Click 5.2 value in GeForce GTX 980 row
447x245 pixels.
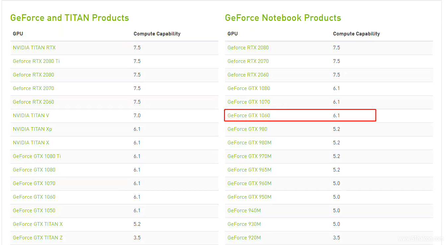(x=336, y=129)
